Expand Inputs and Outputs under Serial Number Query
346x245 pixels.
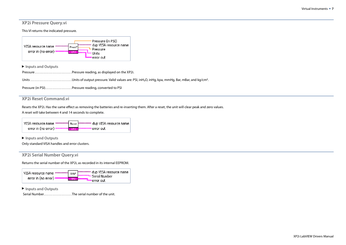pyautogui.click(x=40, y=189)
